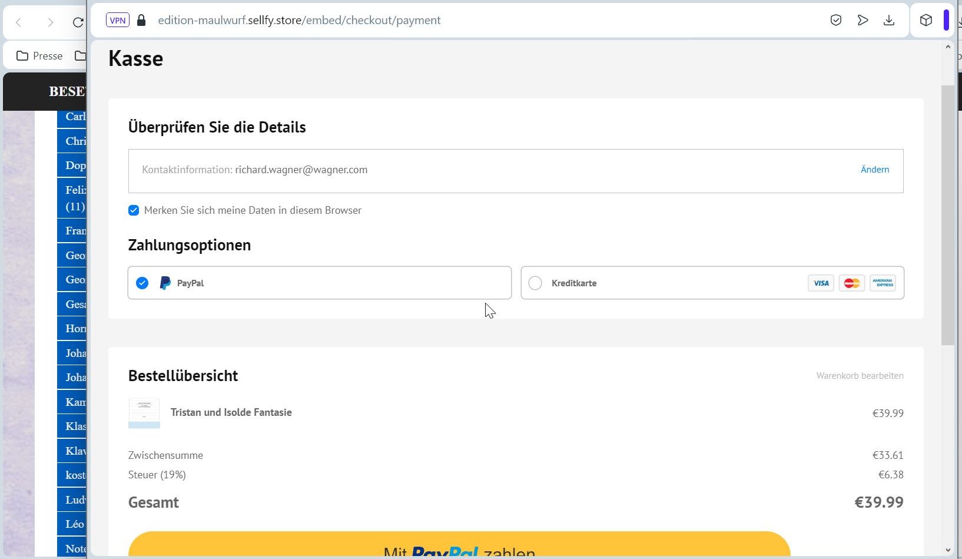962x559 pixels.
Task: Go forward with the browser forward arrow
Action: (51, 22)
